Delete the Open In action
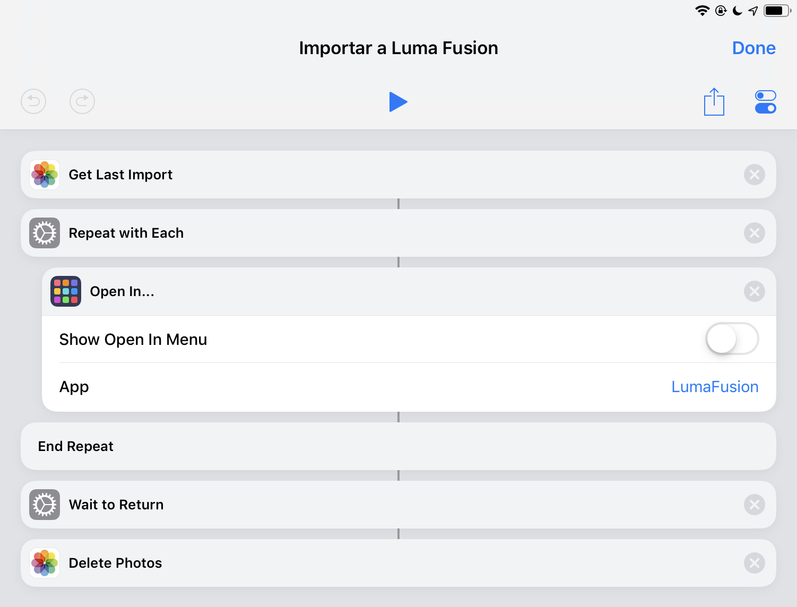This screenshot has height=607, width=797. pos(754,291)
